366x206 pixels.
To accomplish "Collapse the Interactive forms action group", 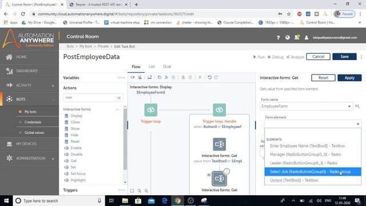I will click(x=117, y=109).
